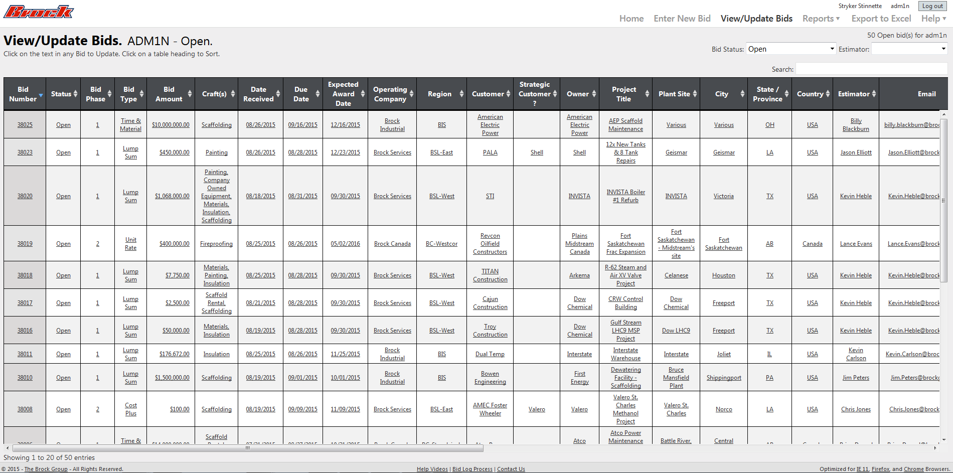Open the Enter New Bid page

(682, 18)
